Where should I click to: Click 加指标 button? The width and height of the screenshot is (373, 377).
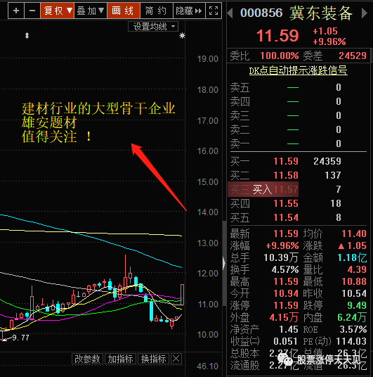coord(120,359)
